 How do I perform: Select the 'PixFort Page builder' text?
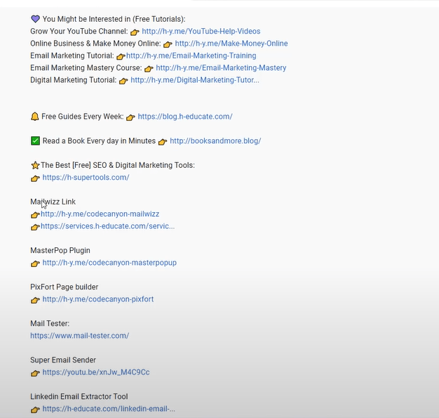pyautogui.click(x=64, y=287)
